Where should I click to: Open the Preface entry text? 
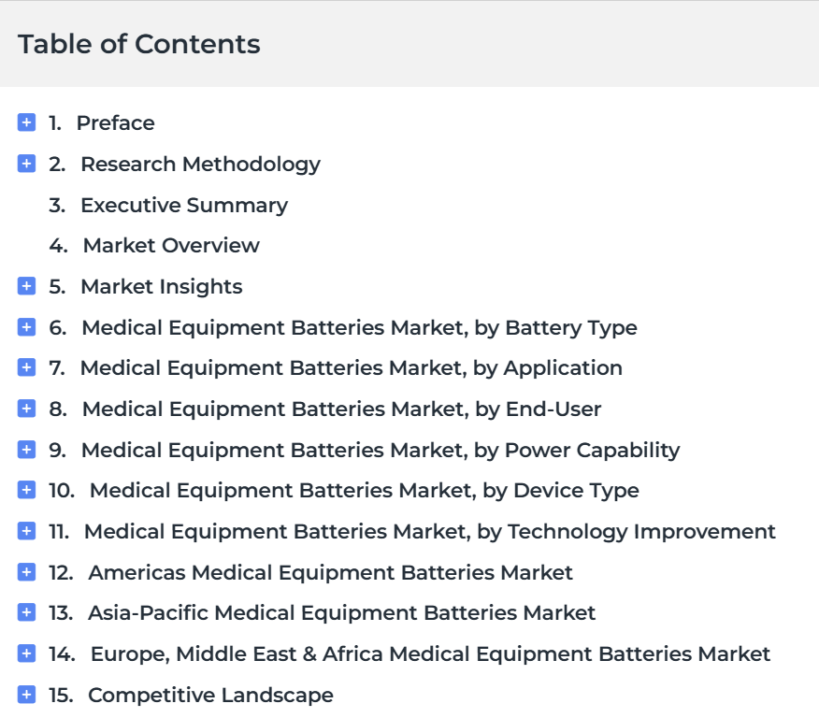pyautogui.click(x=115, y=123)
